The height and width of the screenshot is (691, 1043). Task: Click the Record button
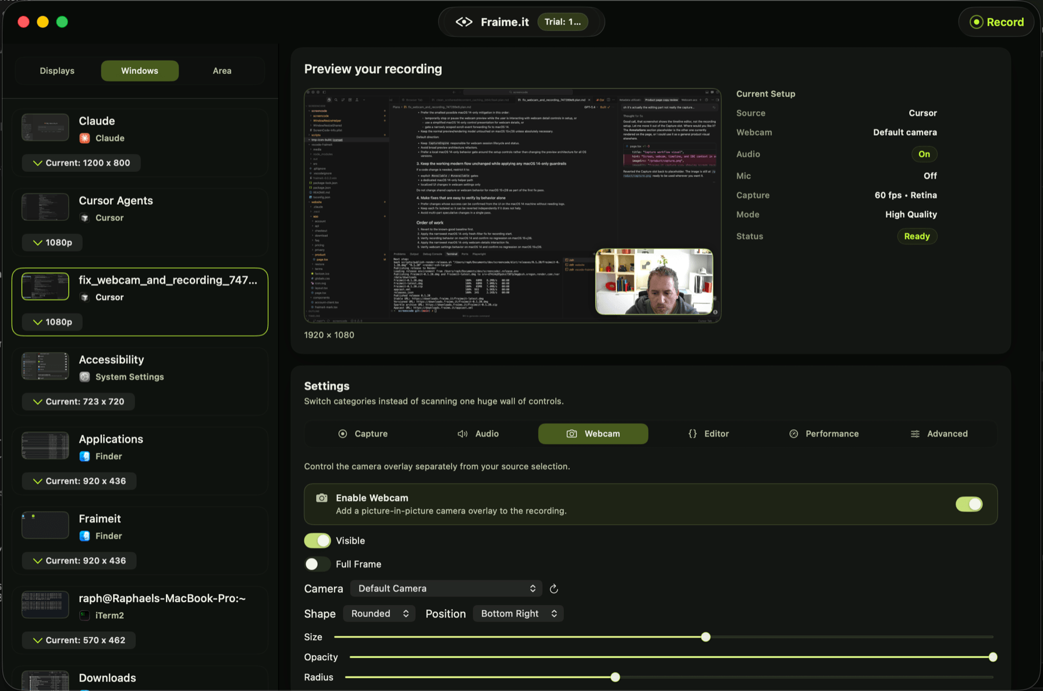tap(996, 22)
